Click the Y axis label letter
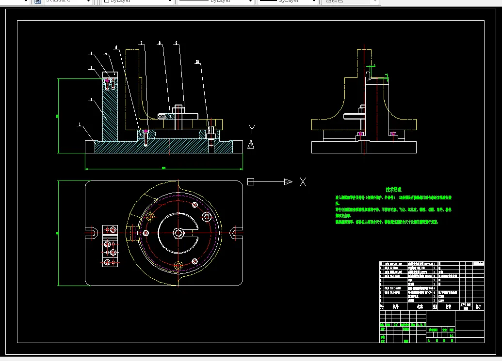Viewport: 502px width, 361px height. tap(252, 129)
